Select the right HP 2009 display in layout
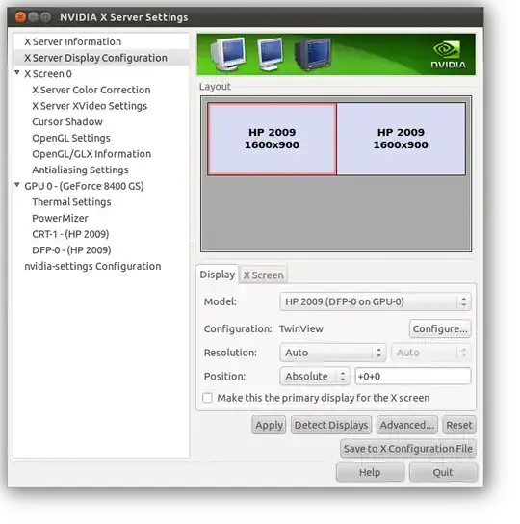Viewport: 520px width, 524px height. pyautogui.click(x=401, y=139)
